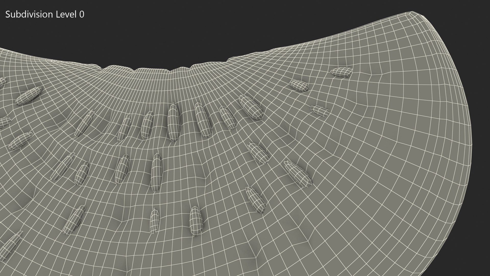Click the "Subdivision Level 0" label
Screen dimensions: 490x276
tap(45, 15)
